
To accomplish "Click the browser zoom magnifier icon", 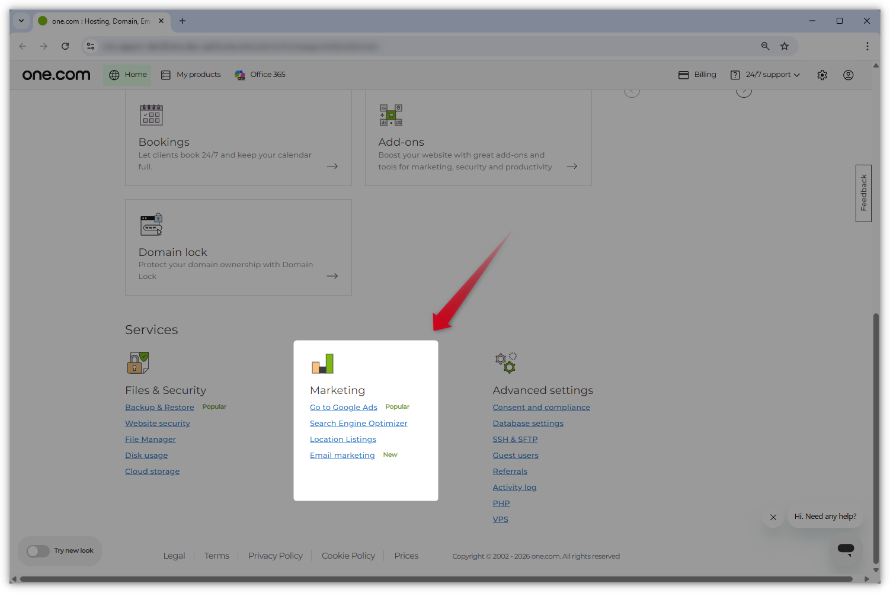I will 765,46.
